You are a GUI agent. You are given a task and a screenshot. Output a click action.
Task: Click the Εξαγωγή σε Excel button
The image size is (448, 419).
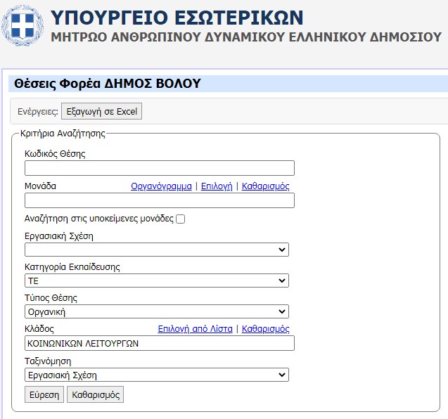tap(101, 111)
